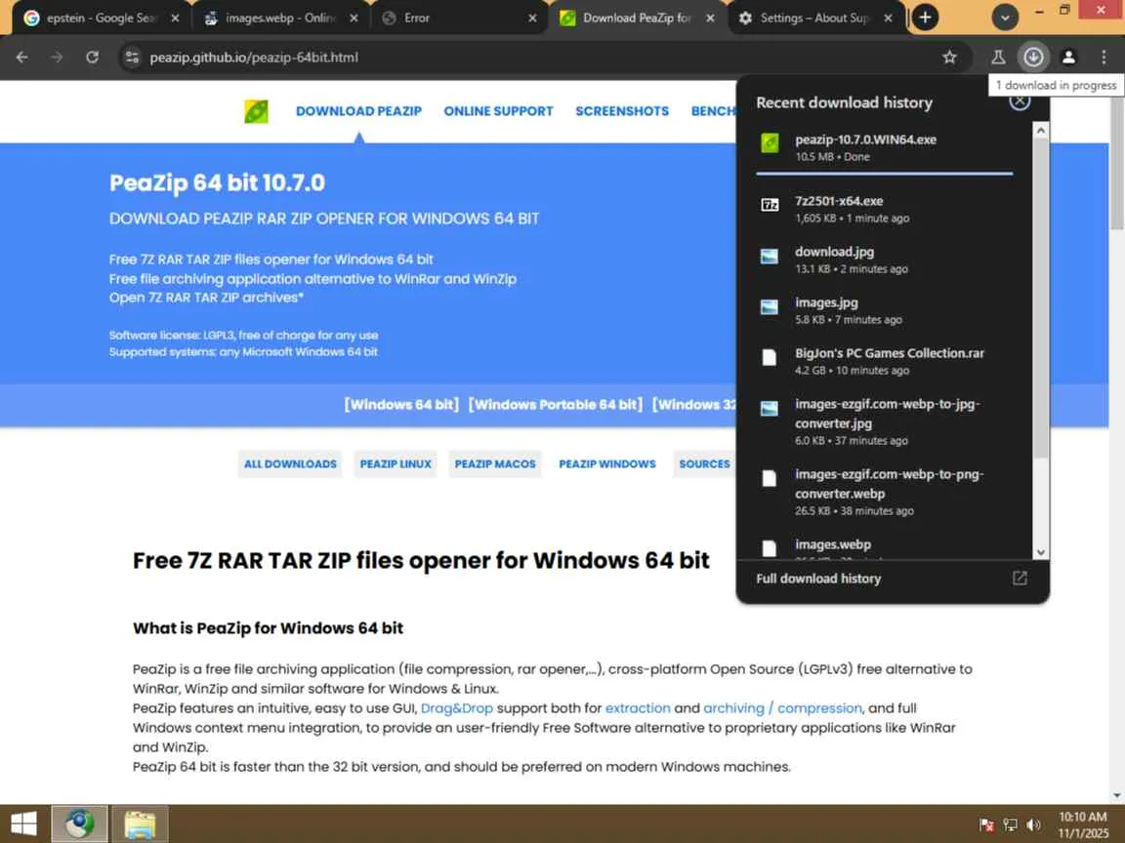Close the Error tab
1125x843 pixels.
tap(532, 18)
